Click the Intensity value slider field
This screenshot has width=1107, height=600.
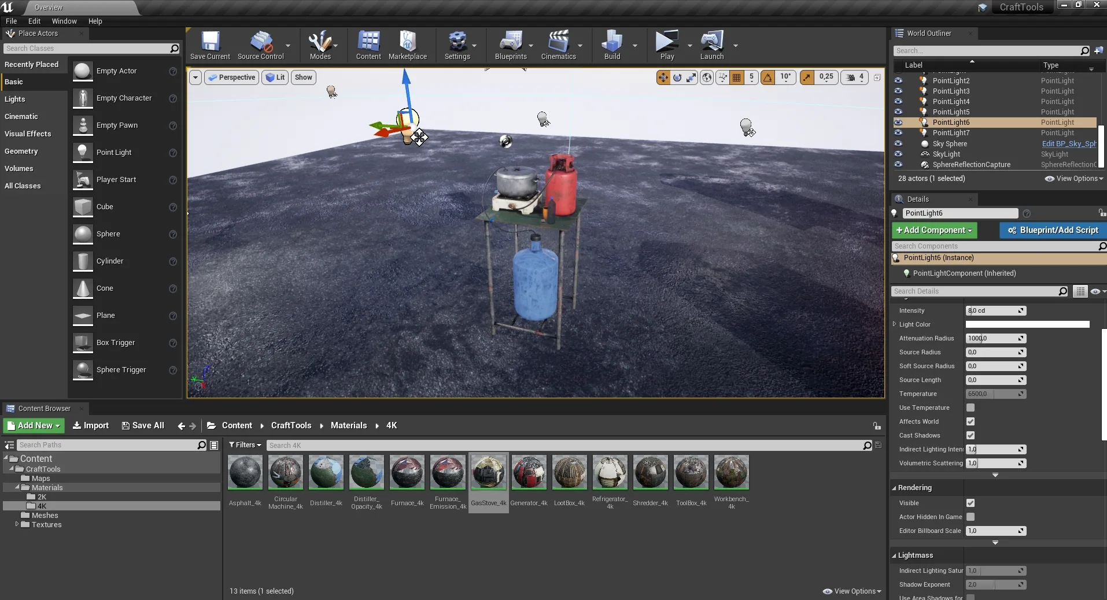[995, 311]
